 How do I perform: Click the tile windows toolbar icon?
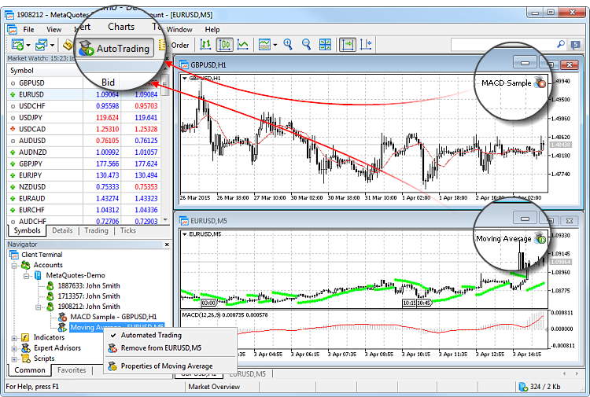pyautogui.click(x=325, y=45)
